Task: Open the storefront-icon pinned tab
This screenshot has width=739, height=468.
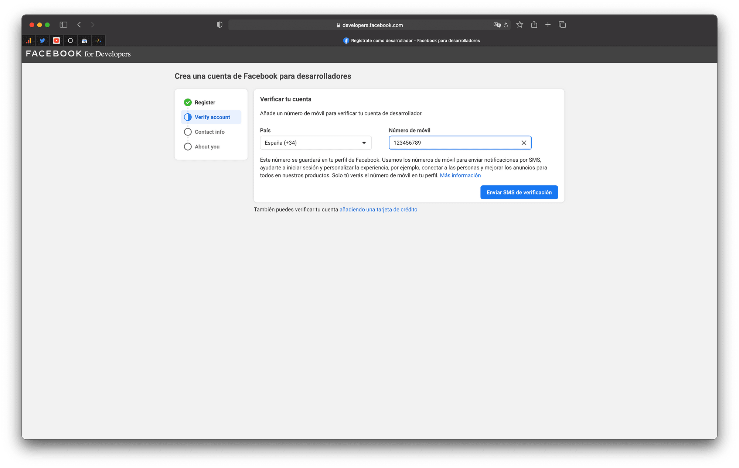Action: pos(84,41)
